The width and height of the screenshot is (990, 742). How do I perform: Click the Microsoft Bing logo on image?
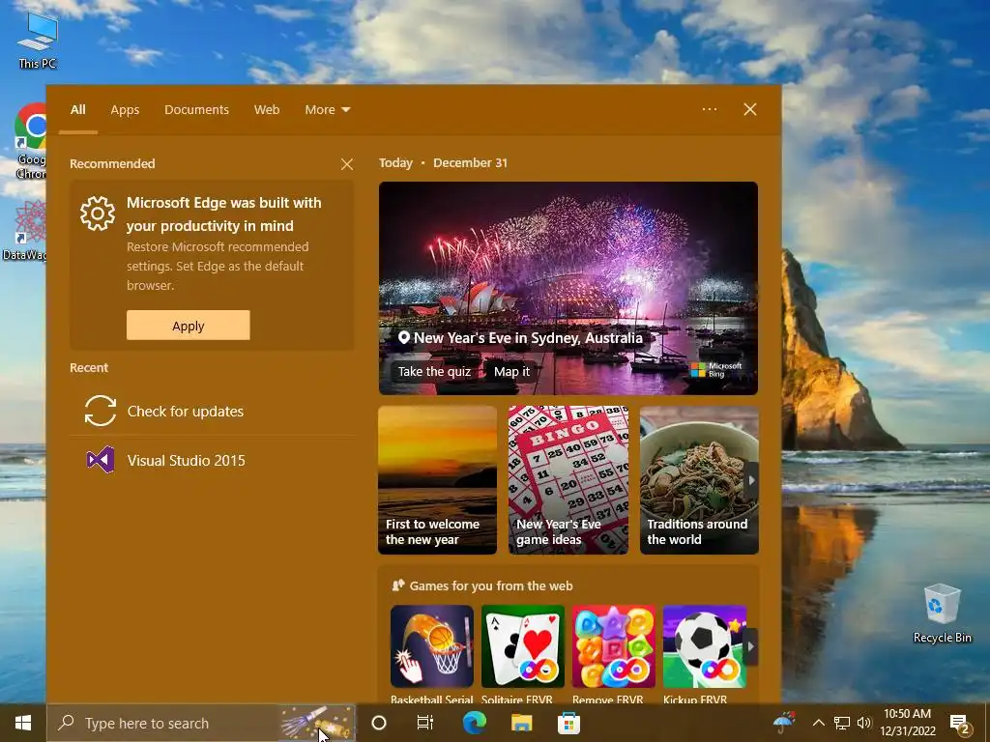[716, 370]
